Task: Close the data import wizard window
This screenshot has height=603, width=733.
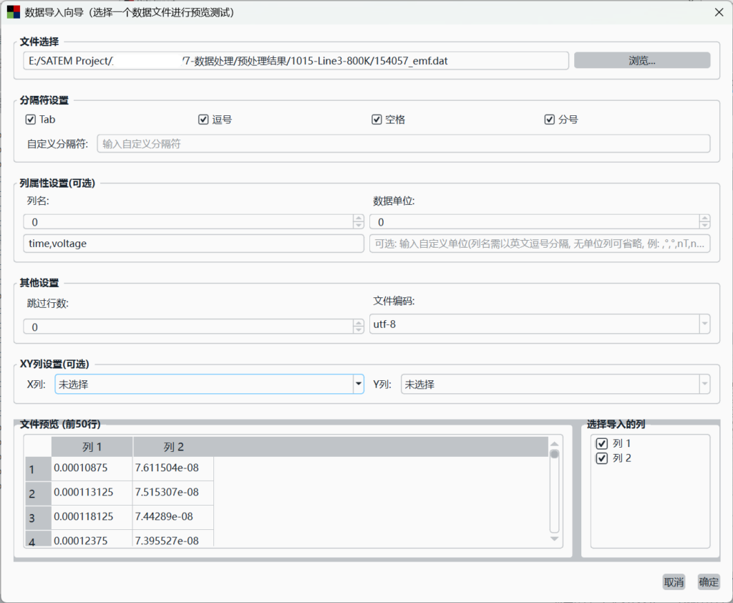Action: coord(719,12)
